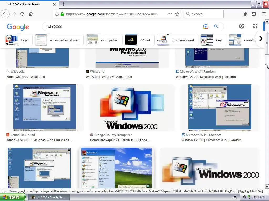View secure connection padlock details
This screenshot has width=269, height=201.
(62, 14)
